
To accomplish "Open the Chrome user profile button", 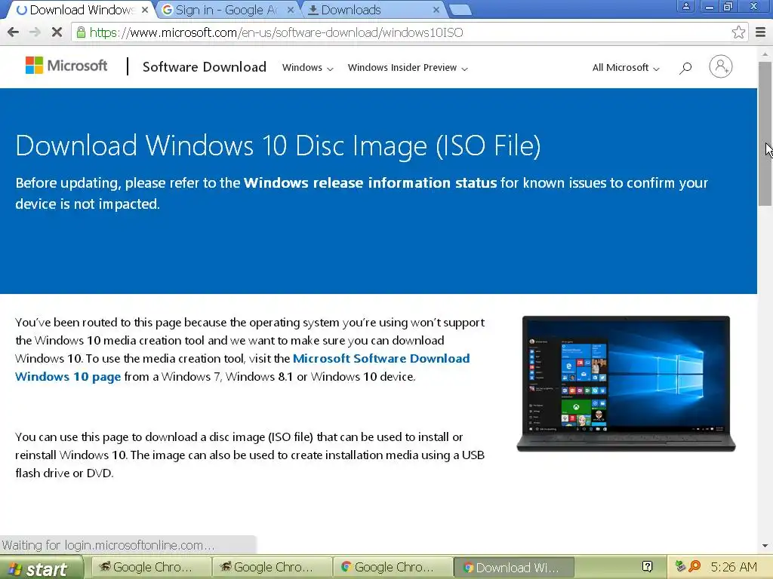I will [x=685, y=6].
